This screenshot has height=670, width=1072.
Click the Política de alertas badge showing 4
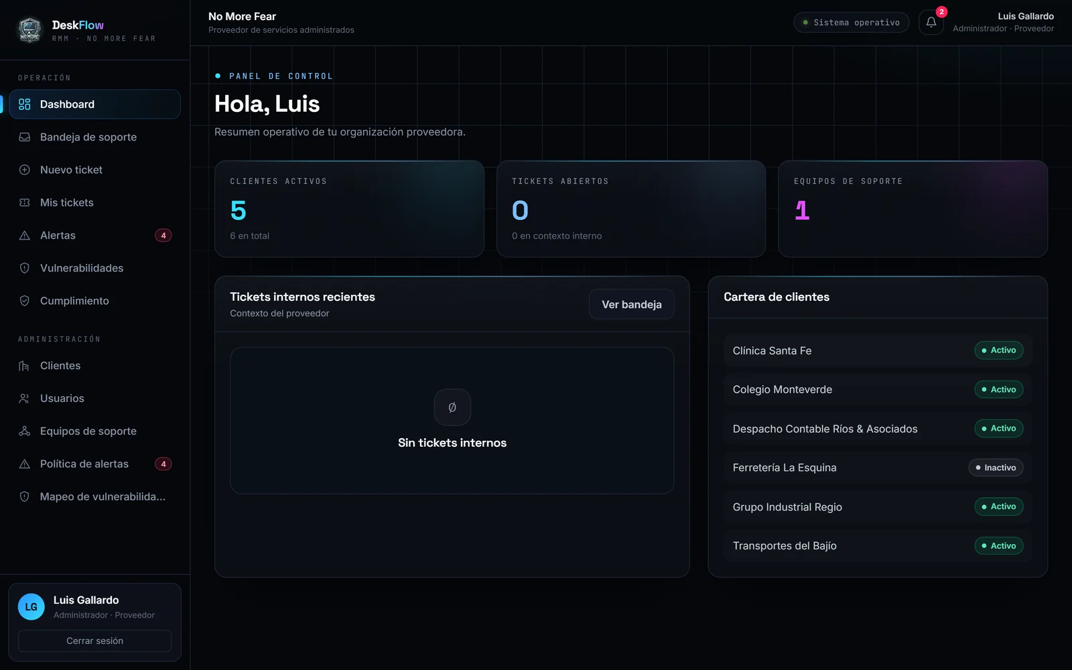pos(163,464)
